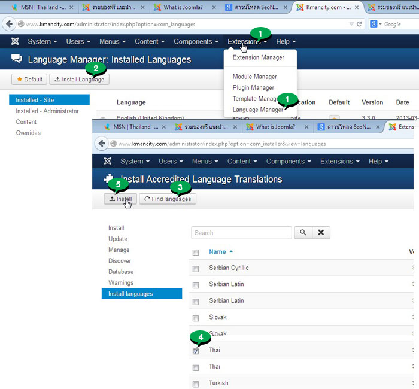Image resolution: width=419 pixels, height=389 pixels.
Task: Select Installed - Administrator in sidebar
Action: coord(47,111)
